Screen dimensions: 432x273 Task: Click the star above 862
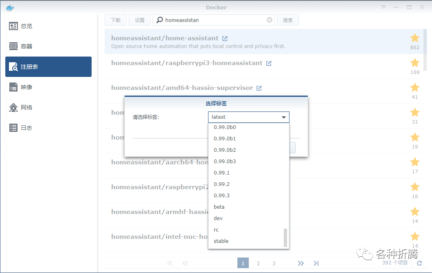point(414,38)
